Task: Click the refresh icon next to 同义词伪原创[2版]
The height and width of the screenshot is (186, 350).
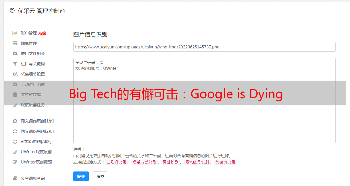Action: [15, 131]
